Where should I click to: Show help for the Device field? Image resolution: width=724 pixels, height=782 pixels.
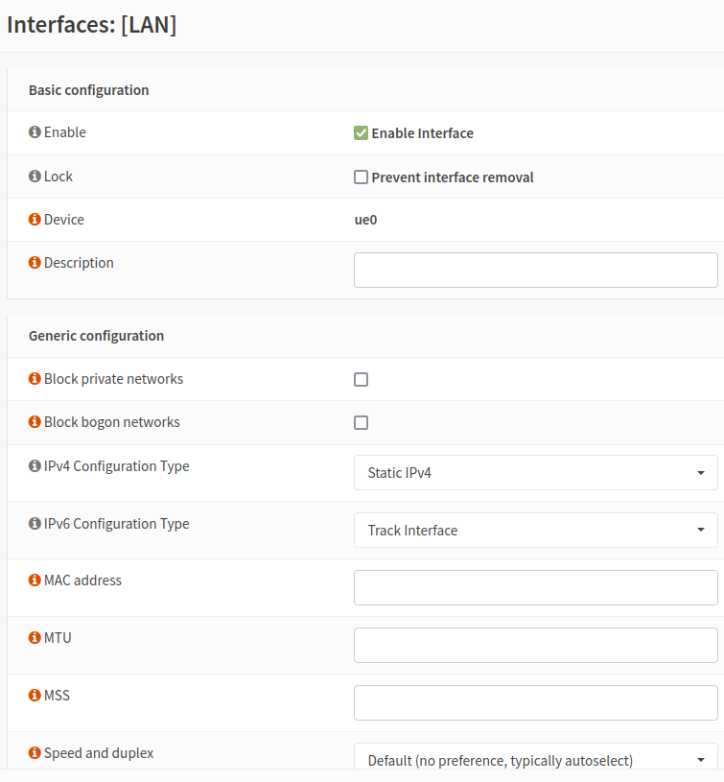coord(35,220)
